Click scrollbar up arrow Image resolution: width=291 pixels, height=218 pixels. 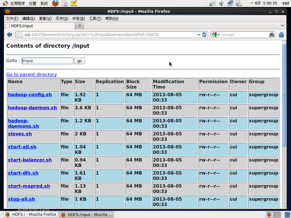click(284, 43)
